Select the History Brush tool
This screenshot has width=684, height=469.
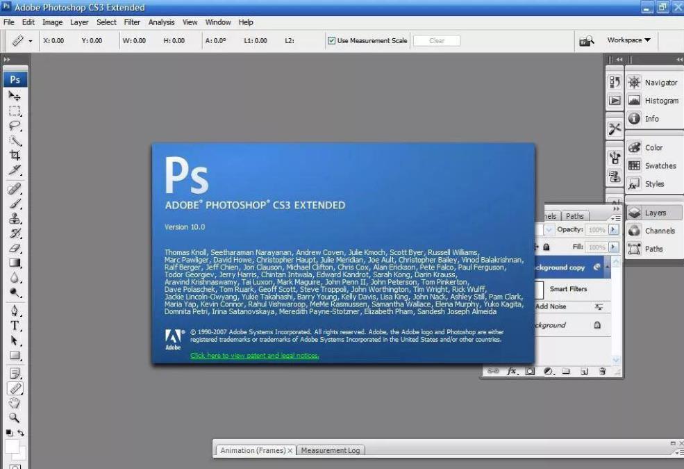(15, 233)
